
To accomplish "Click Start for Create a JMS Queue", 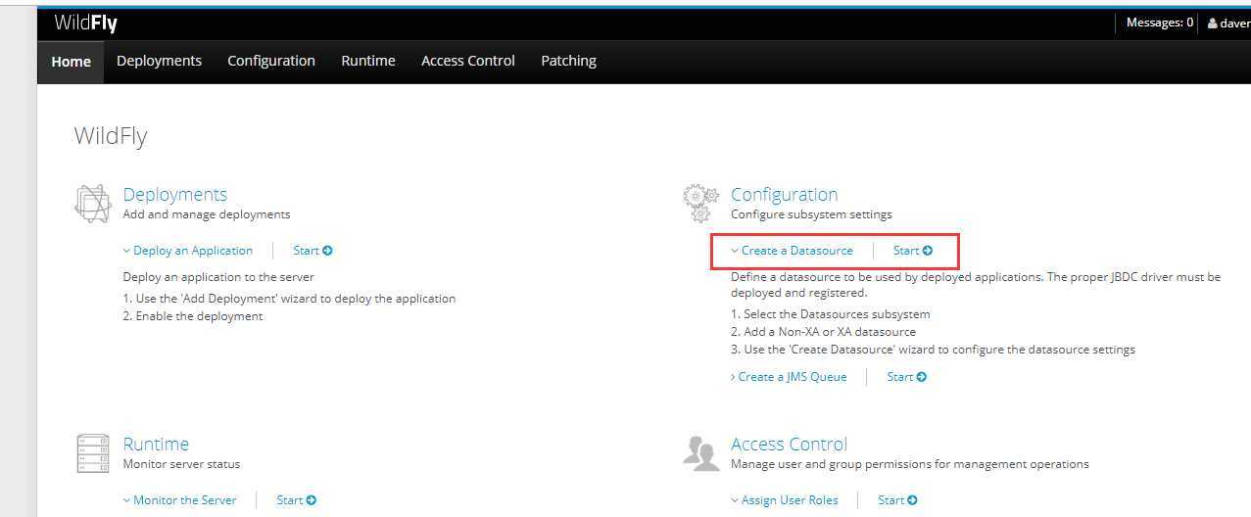I will [x=907, y=377].
